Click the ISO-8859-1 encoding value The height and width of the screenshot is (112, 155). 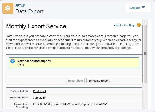pyautogui.click(x=71, y=104)
